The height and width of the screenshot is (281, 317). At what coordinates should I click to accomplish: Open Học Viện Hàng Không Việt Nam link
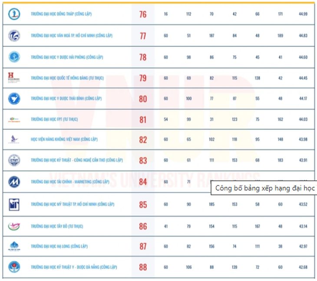(64, 139)
